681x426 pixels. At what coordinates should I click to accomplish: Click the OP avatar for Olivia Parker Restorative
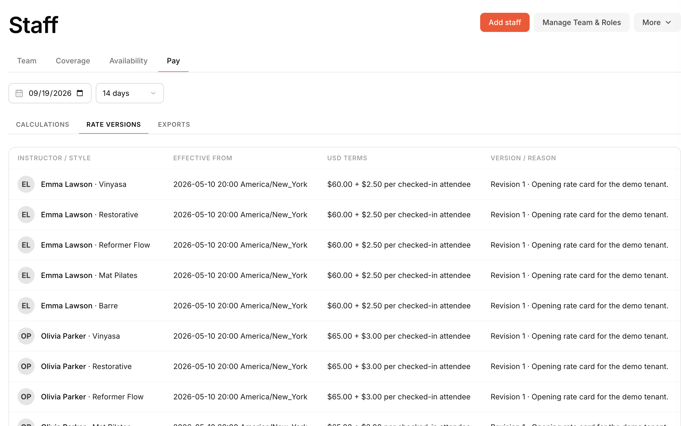click(26, 366)
